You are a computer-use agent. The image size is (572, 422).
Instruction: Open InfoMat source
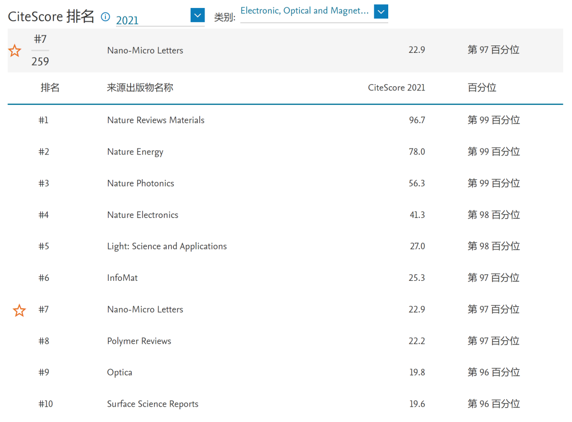point(122,278)
